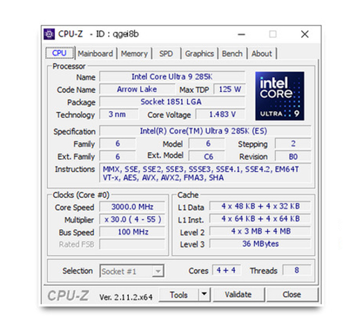This screenshot has height=335, width=363.
Task: Click the Core Voltage value 1.483 V
Action: pos(221,114)
